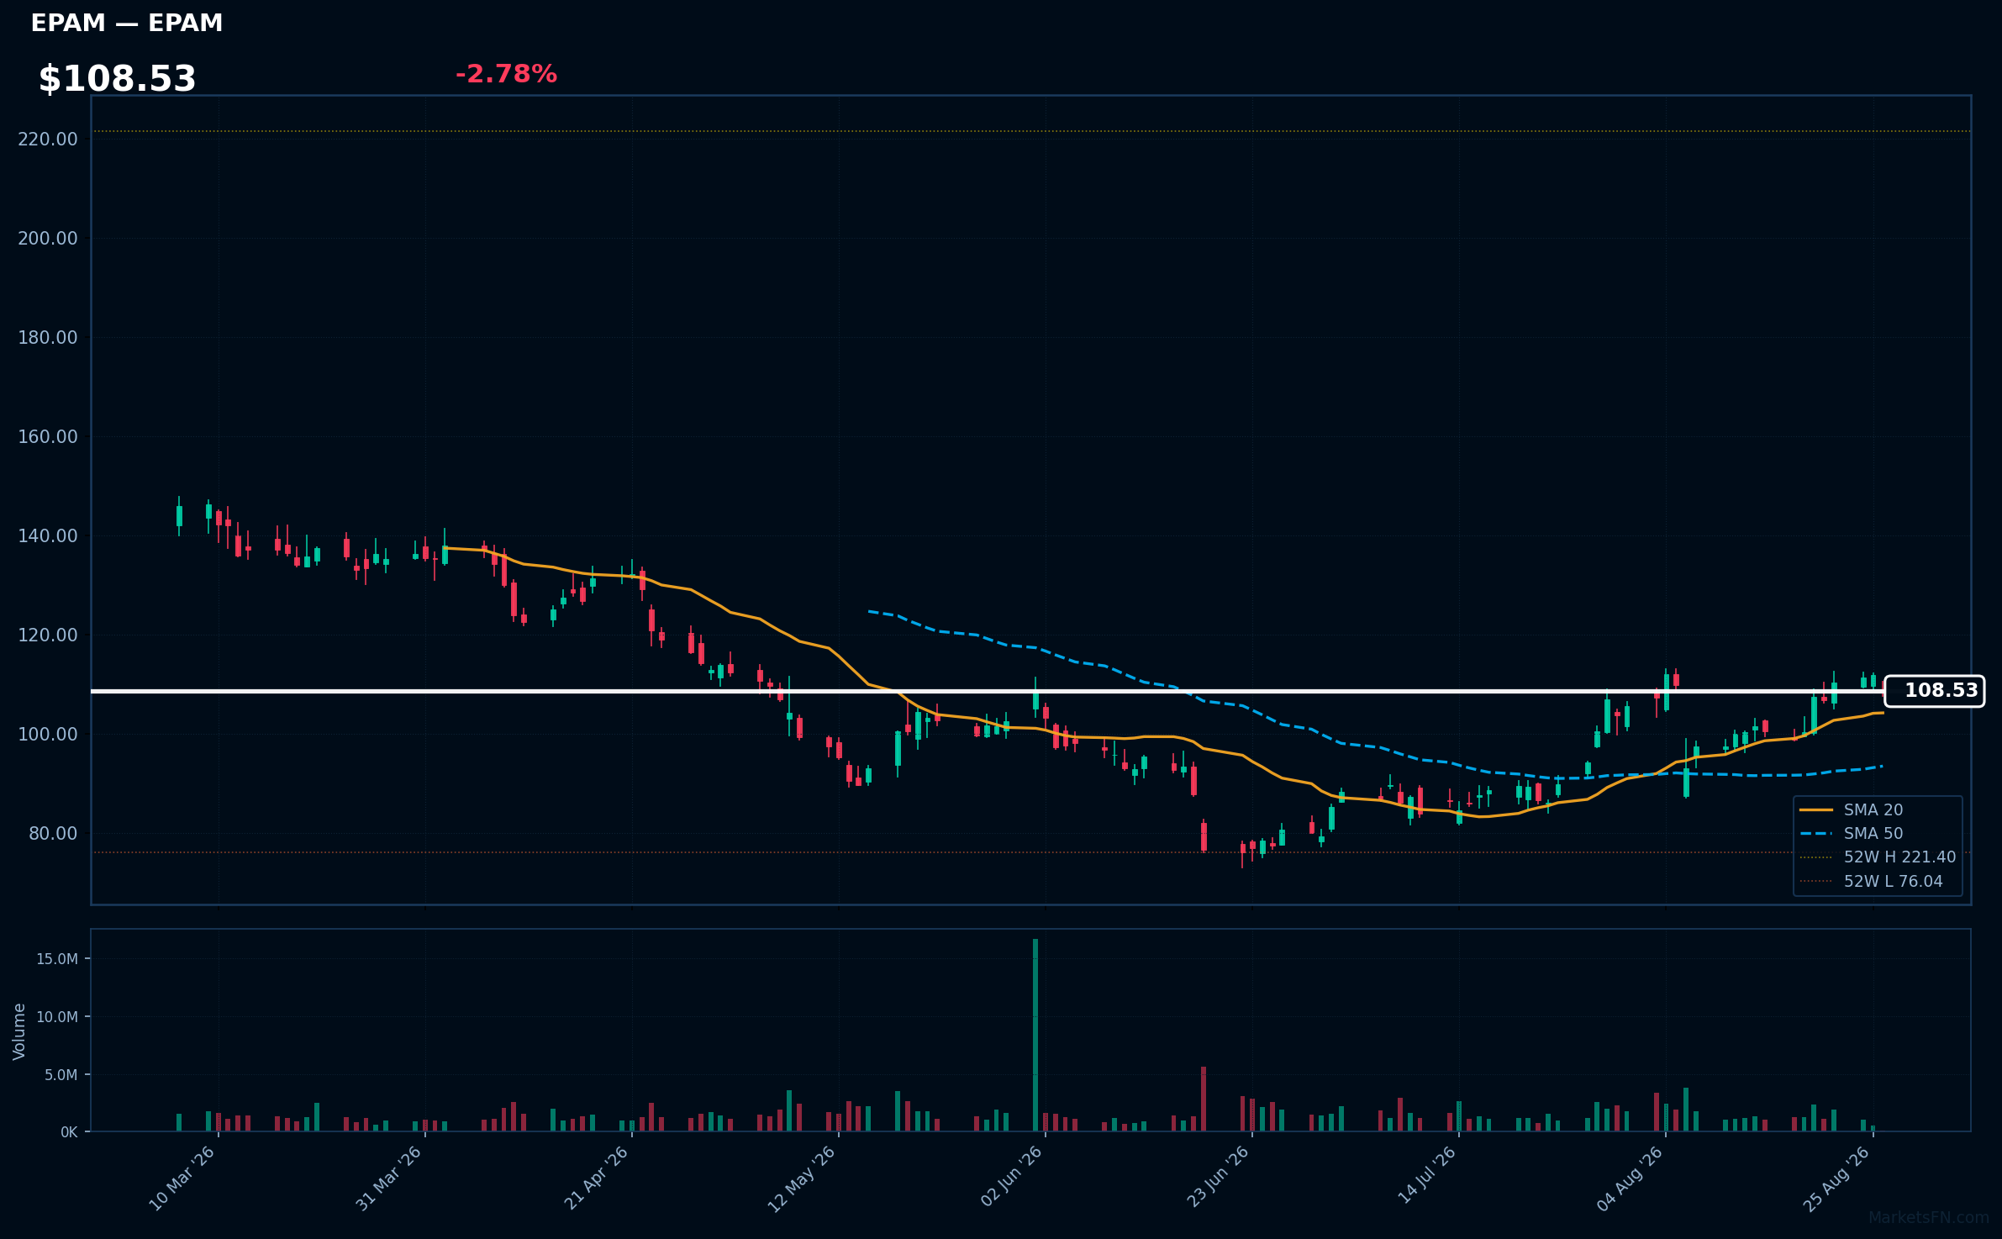Screen dimensions: 2002x1239
Task: Click the 100.00 price axis label
Action: (48, 734)
